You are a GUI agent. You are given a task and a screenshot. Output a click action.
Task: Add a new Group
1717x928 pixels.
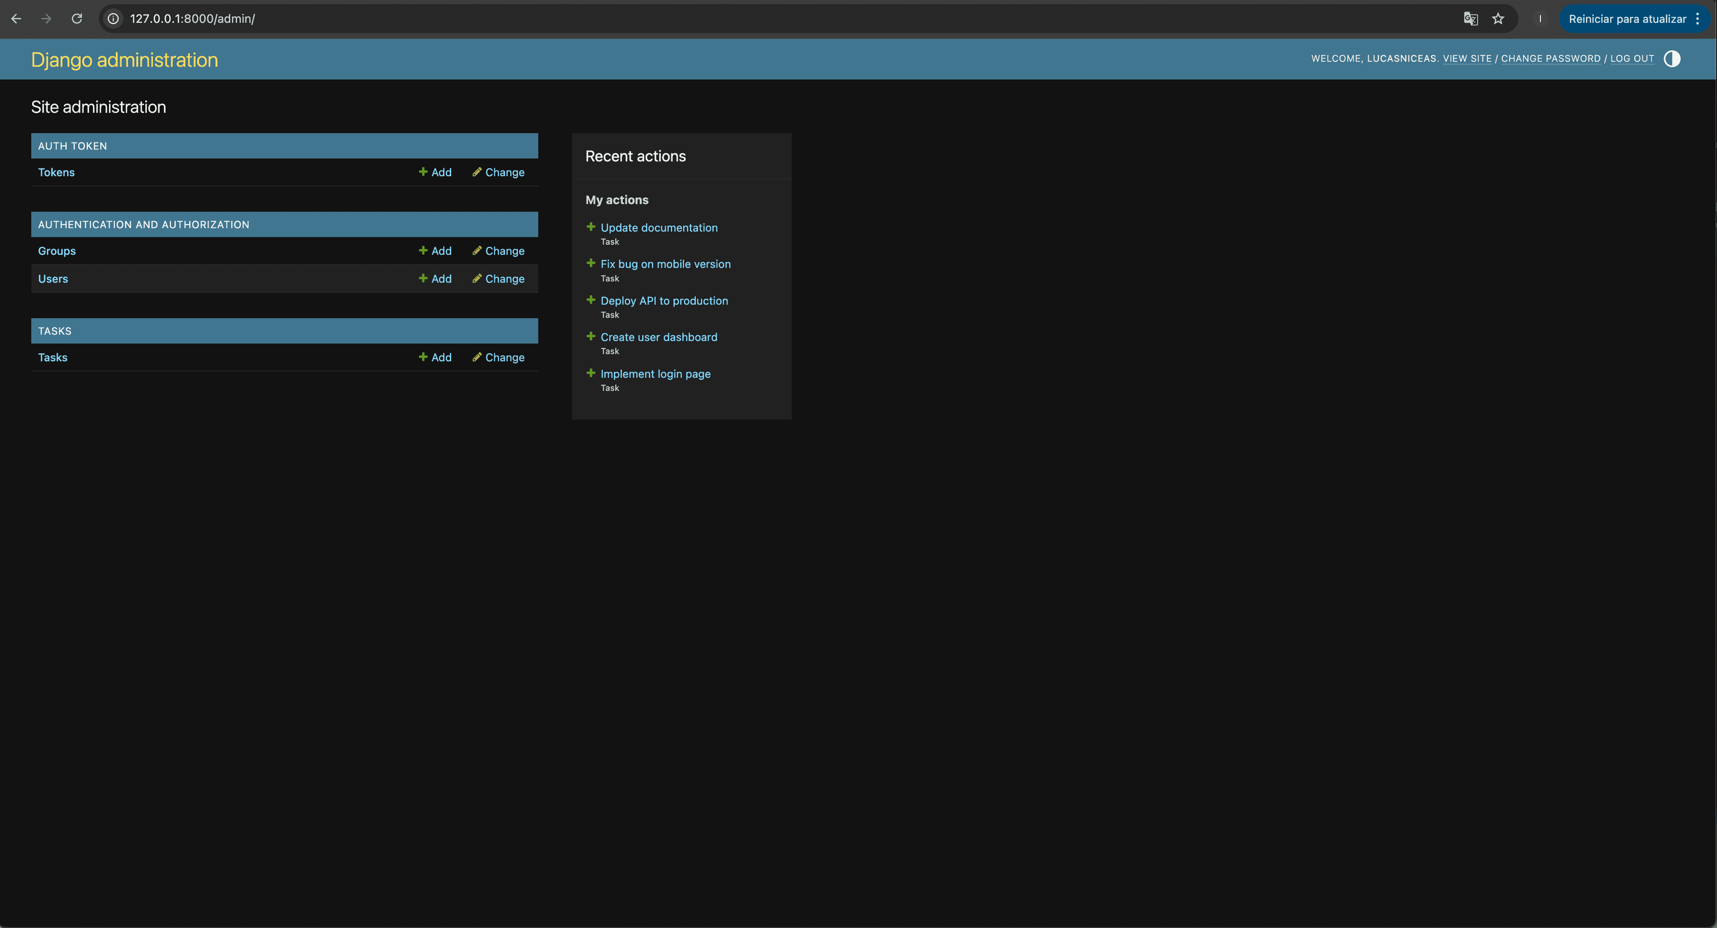pos(435,250)
